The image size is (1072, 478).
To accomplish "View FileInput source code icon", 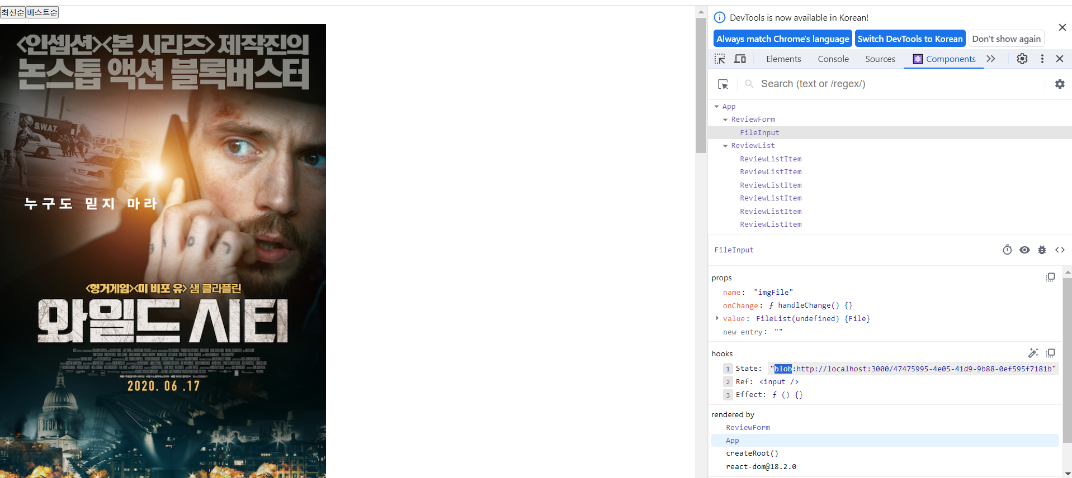I will point(1060,250).
